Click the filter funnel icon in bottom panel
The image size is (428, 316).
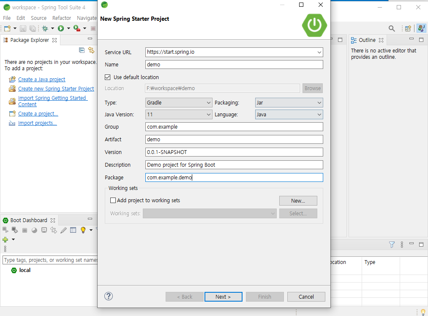(x=392, y=245)
